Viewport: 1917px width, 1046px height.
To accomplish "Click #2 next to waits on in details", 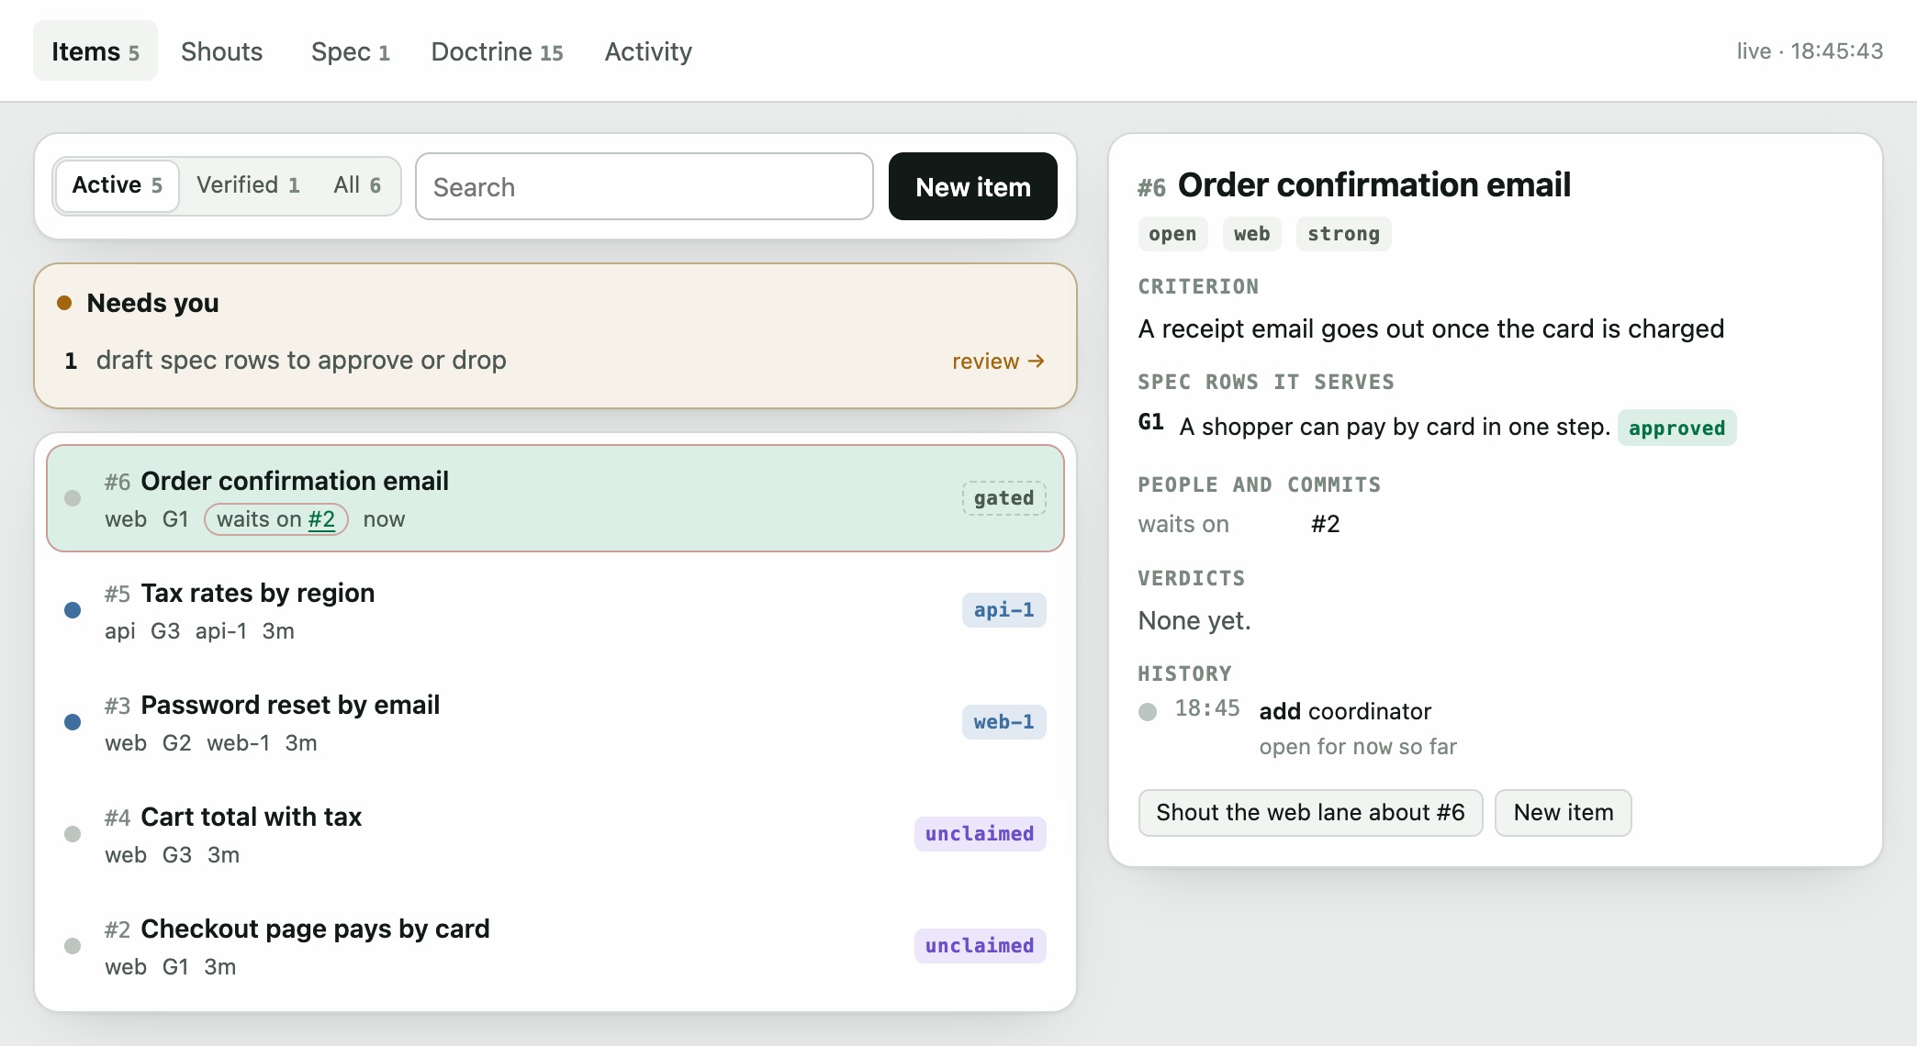I will pos(1325,524).
